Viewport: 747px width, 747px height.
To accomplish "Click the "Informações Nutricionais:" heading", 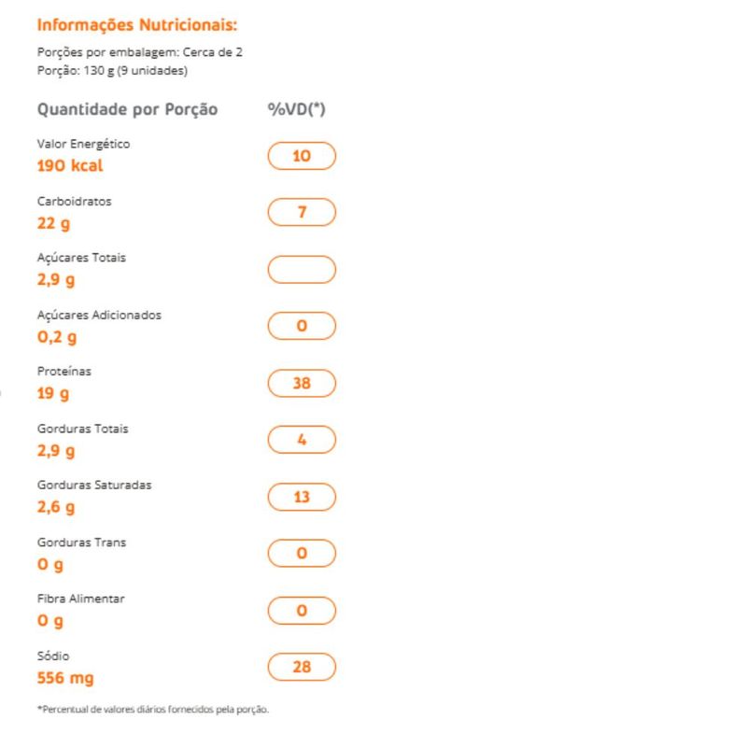I will (x=137, y=24).
